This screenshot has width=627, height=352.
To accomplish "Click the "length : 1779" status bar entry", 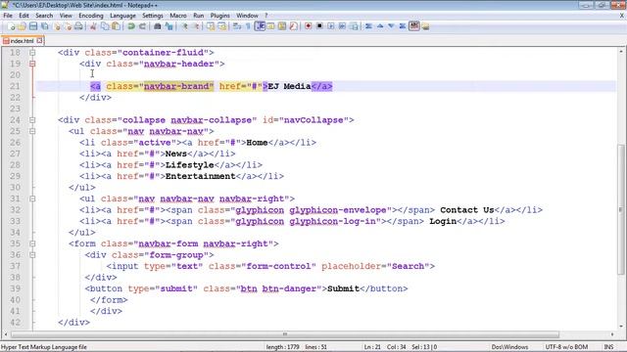I will (x=283, y=347).
